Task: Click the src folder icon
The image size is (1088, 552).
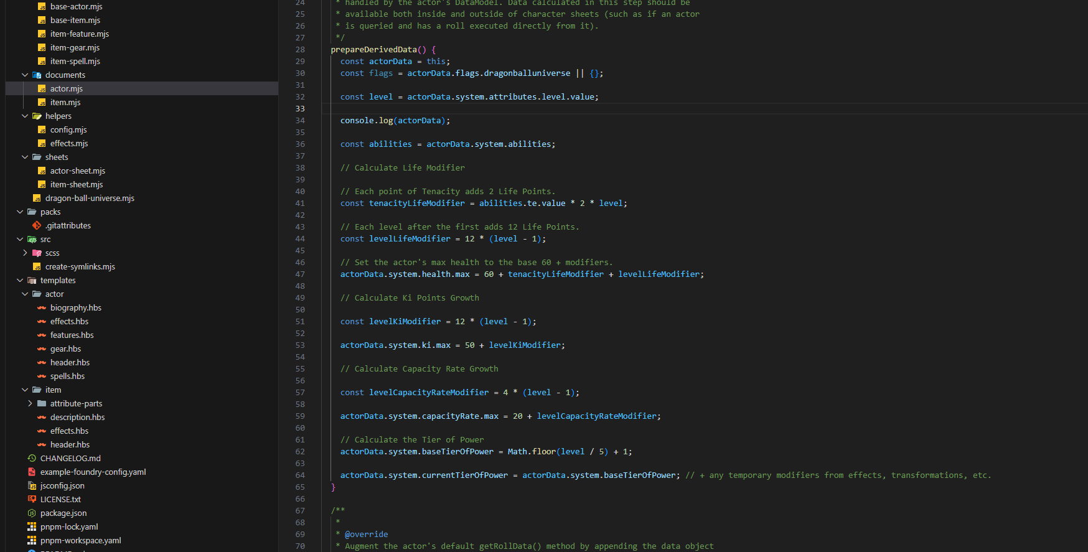Action: pyautogui.click(x=32, y=239)
